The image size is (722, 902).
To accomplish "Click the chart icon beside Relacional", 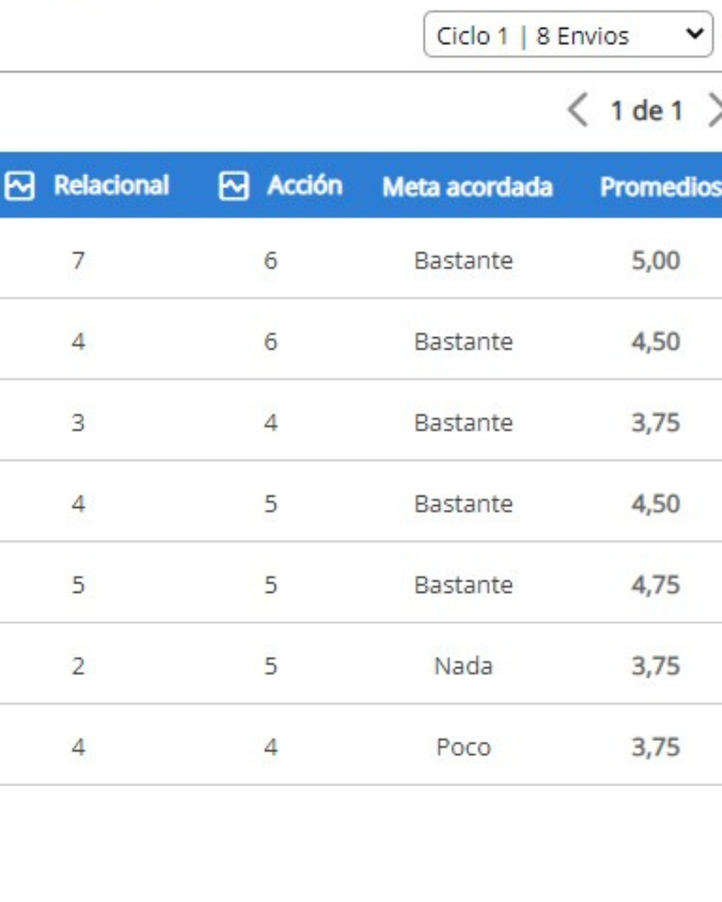I will (19, 186).
